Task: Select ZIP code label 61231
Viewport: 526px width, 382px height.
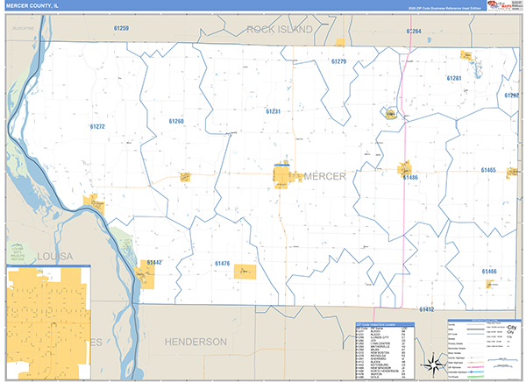Action: tap(273, 111)
